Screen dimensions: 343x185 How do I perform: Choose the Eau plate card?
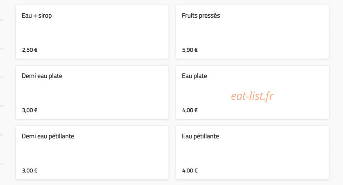click(x=252, y=92)
